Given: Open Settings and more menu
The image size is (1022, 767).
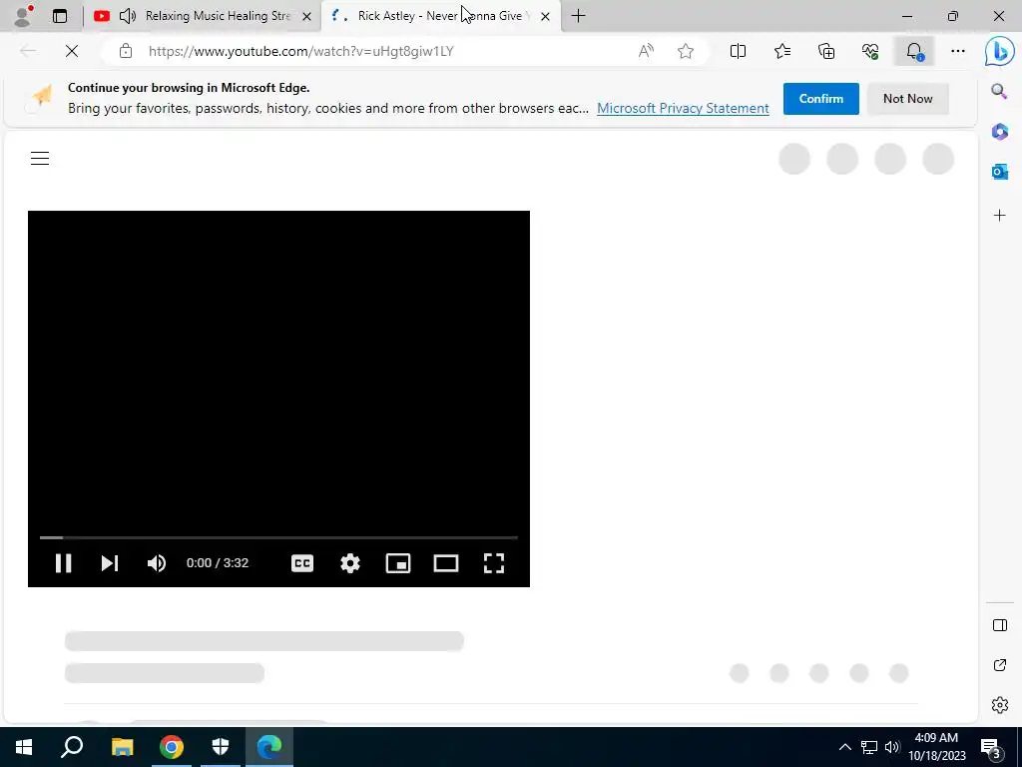Looking at the screenshot, I should [x=957, y=51].
